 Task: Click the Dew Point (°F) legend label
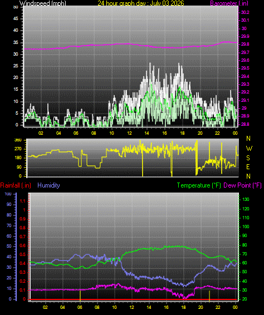point(242,185)
